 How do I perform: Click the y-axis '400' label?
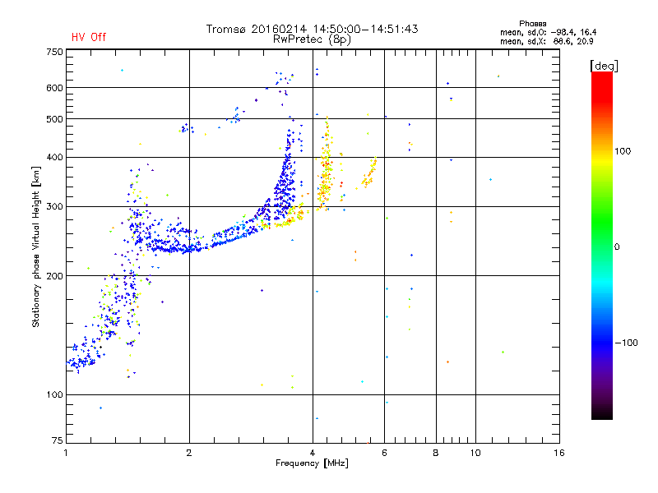coord(54,157)
